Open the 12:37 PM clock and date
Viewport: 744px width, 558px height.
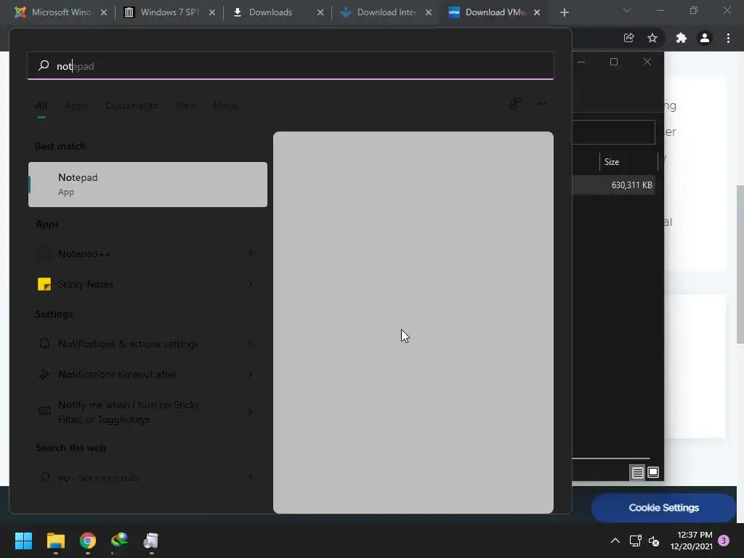(x=692, y=541)
